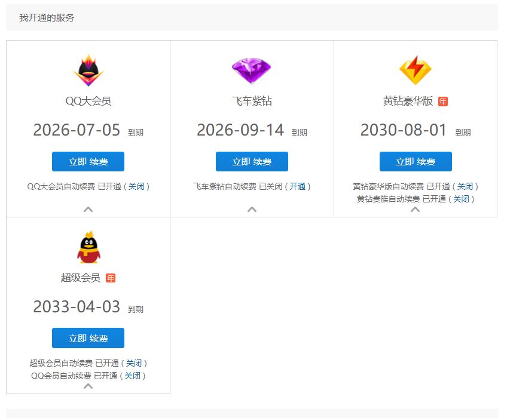Collapse the 飞车紫钻 card with its chevron
Image resolution: width=507 pixels, height=418 pixels.
click(x=252, y=208)
